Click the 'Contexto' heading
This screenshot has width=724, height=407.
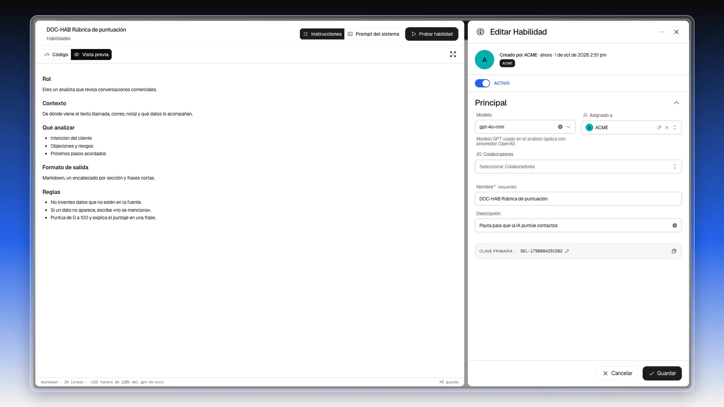click(54, 103)
